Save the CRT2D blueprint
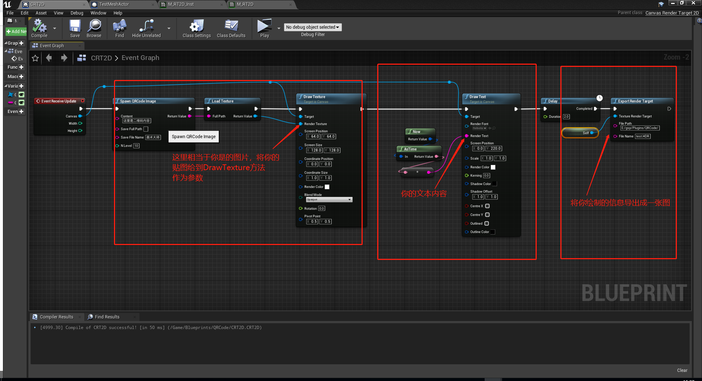Viewport: 702px width, 381px height. (x=75, y=28)
